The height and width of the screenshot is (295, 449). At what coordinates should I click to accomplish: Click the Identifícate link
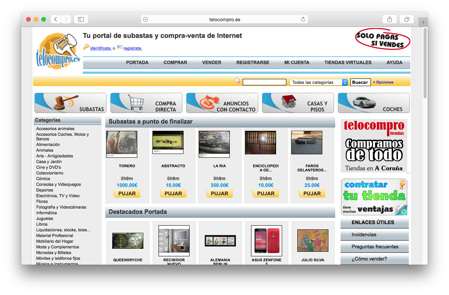coord(101,48)
